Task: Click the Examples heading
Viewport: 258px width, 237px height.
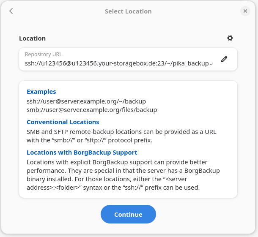Action: click(41, 92)
